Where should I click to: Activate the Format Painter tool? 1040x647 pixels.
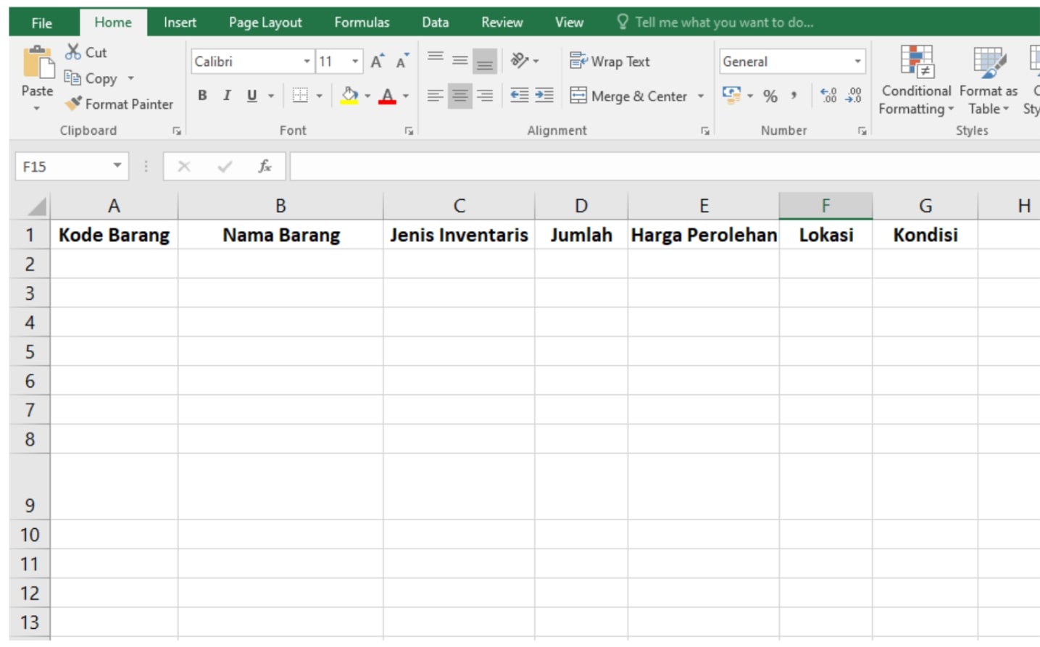pos(120,104)
